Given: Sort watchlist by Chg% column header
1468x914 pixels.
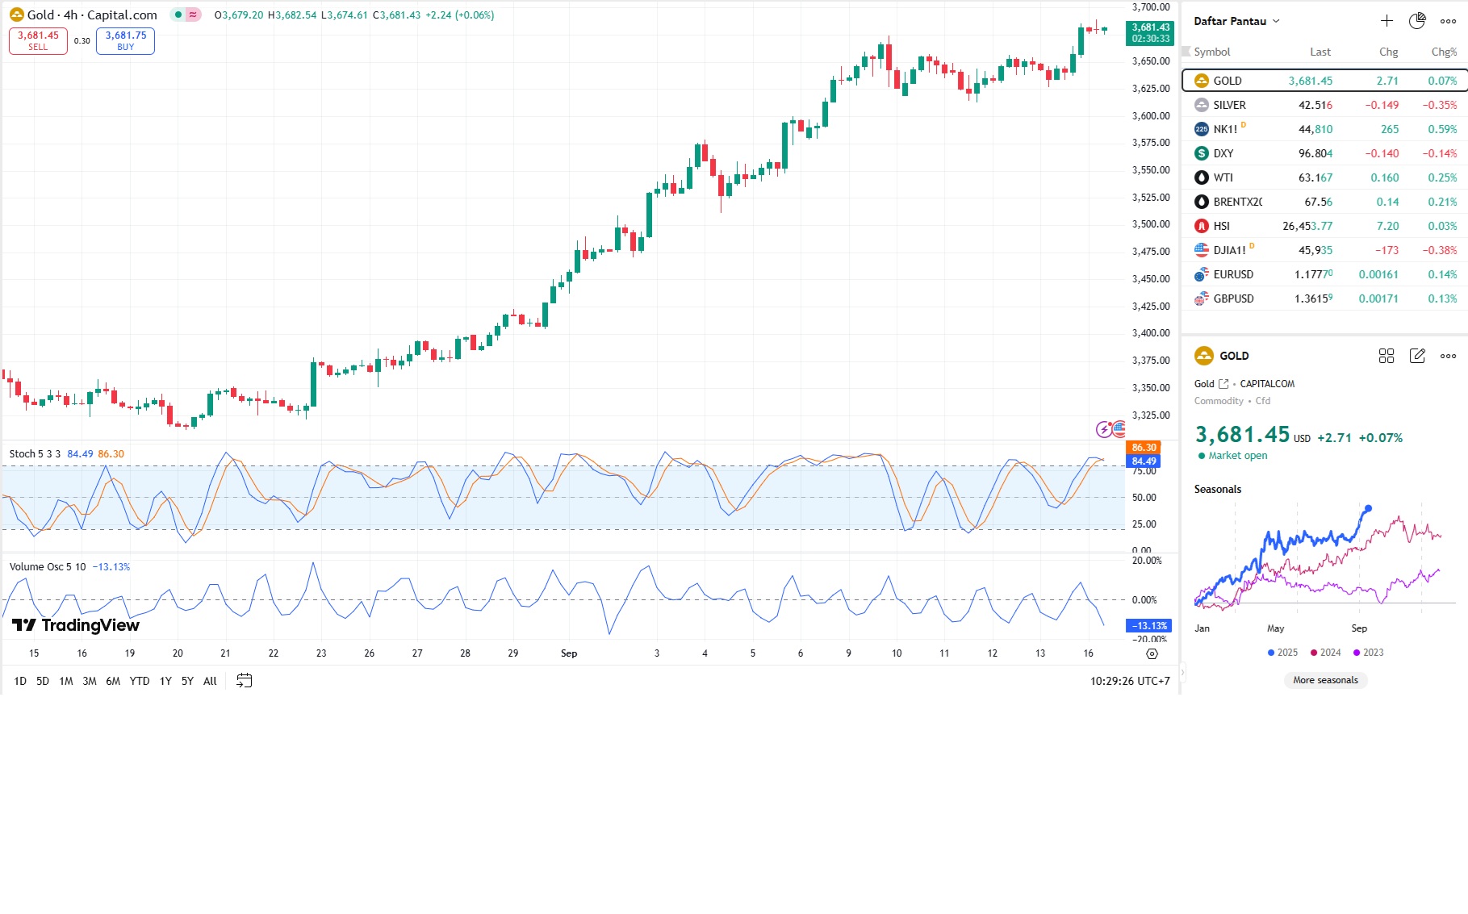Looking at the screenshot, I should click(1443, 52).
